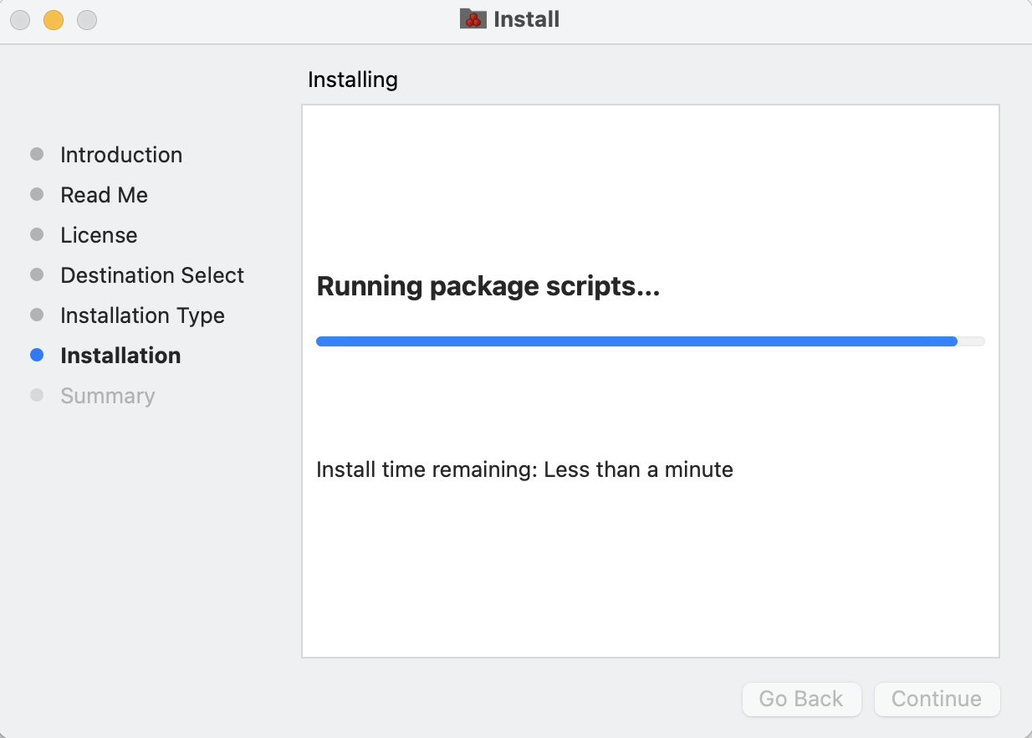Click the bullet dot beside Introduction
Viewport: 1032px width, 738px height.
pos(37,155)
